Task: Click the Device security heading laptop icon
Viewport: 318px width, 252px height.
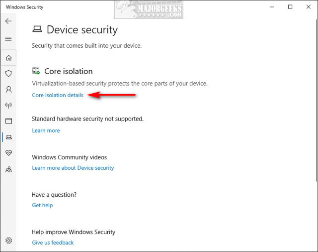Action: [37, 30]
